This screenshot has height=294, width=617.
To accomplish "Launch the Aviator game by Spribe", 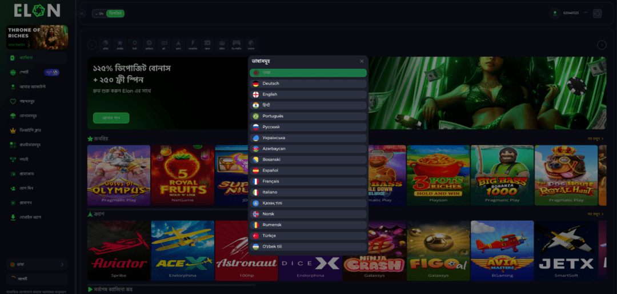I will pyautogui.click(x=119, y=251).
